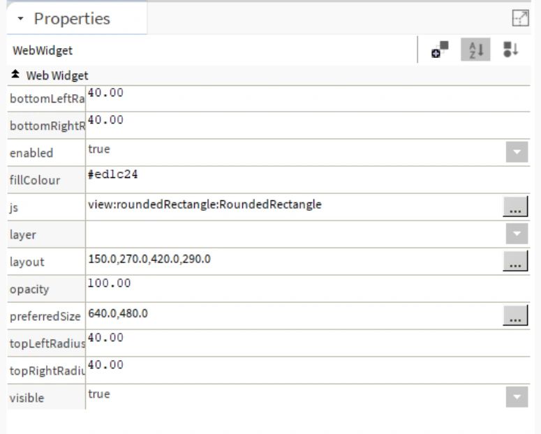
Task: Toggle alphabetical A-Z sorting
Action: (x=473, y=50)
